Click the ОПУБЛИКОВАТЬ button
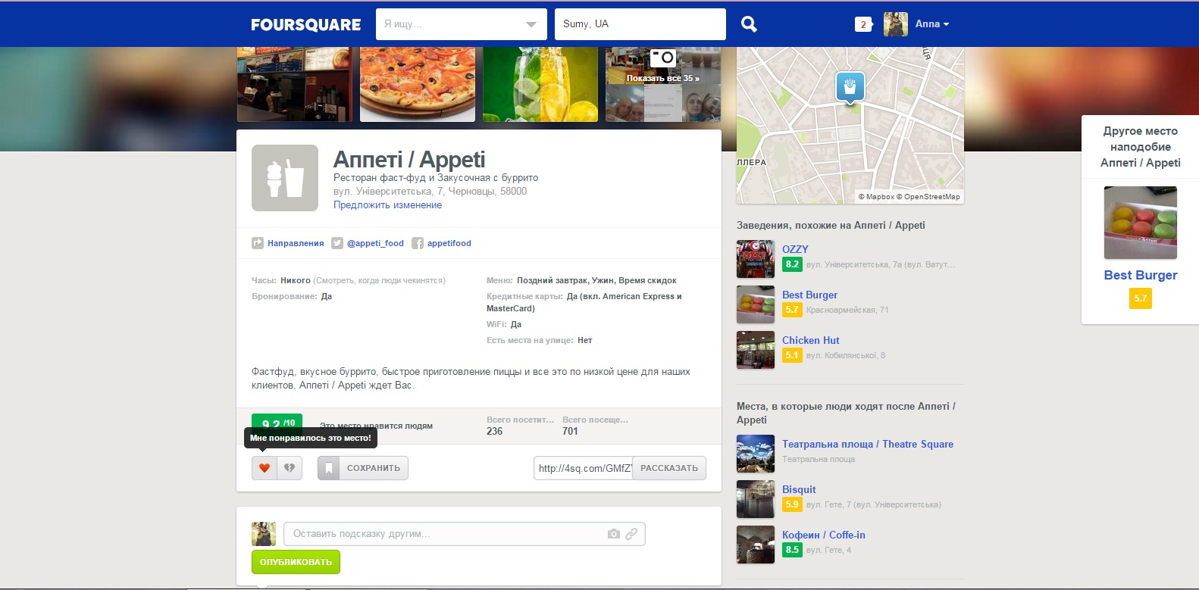 pyautogui.click(x=296, y=562)
